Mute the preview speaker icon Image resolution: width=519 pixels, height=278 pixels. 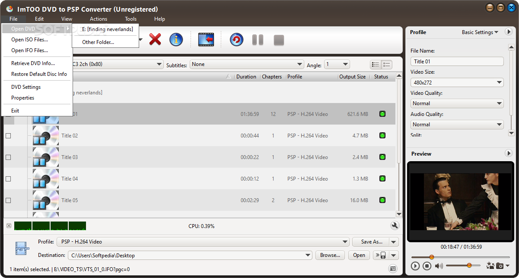439,266
